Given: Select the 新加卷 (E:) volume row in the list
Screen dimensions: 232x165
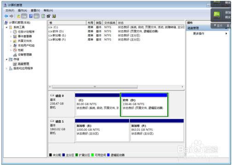Looking at the screenshot, I should [116, 35].
